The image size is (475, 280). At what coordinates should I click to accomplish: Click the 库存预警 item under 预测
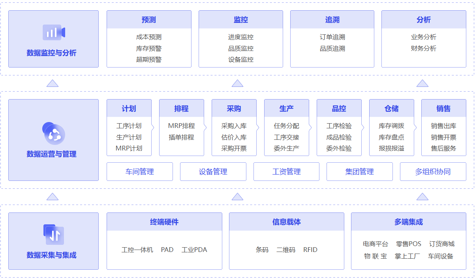pyautogui.click(x=149, y=49)
